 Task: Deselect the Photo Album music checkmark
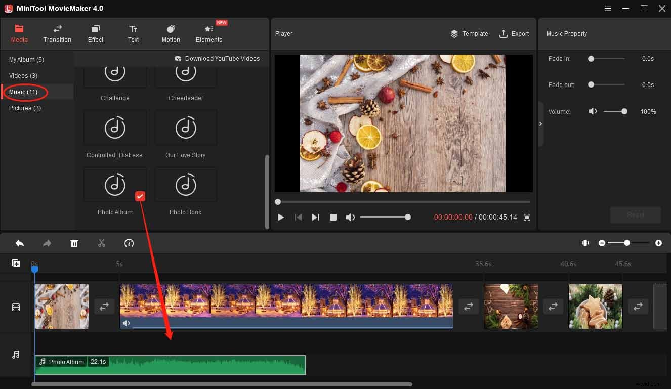tap(140, 196)
